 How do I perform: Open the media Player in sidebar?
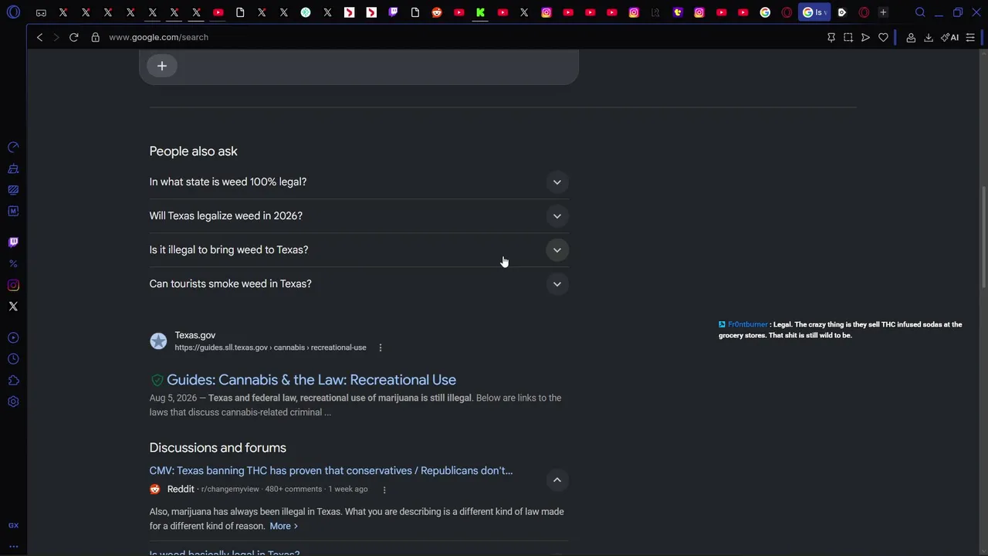[x=13, y=337]
